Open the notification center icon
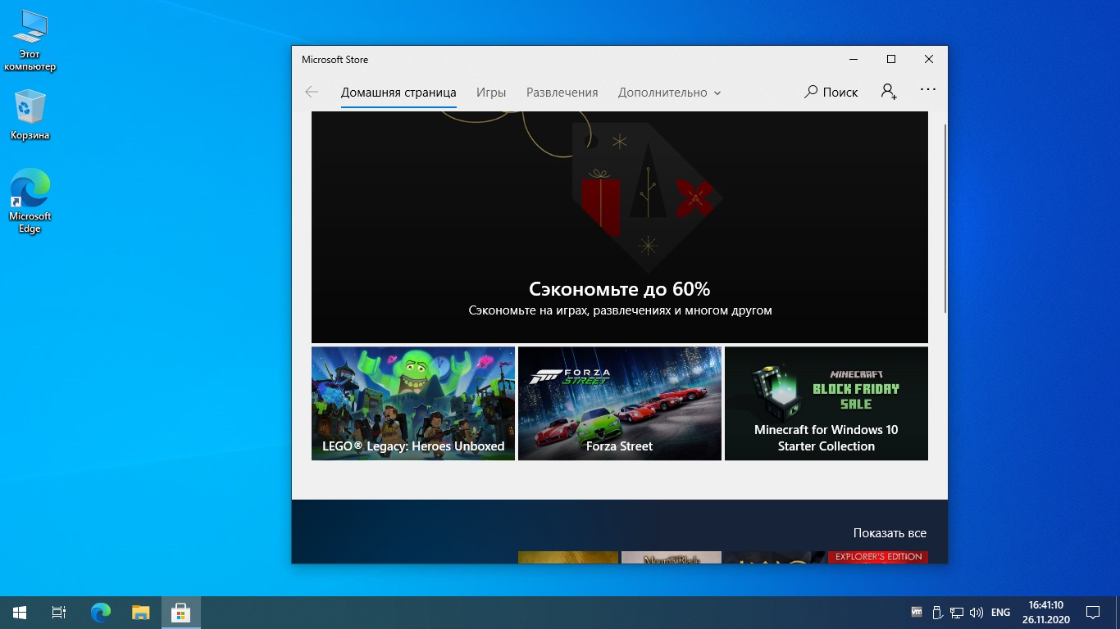1120x629 pixels. 1093,612
